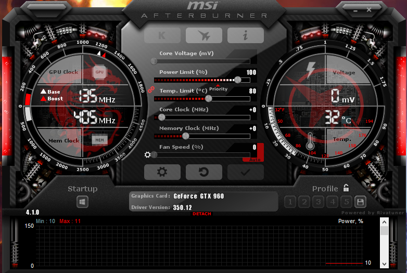Open the Kombustor K button

point(162,35)
